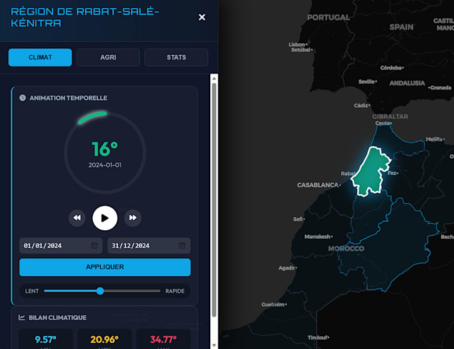The image size is (454, 349).
Task: Click the 2024-01-01 date label
Action: pos(105,165)
